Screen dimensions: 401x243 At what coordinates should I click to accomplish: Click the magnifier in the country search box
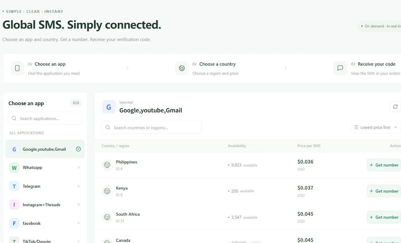tap(108, 127)
